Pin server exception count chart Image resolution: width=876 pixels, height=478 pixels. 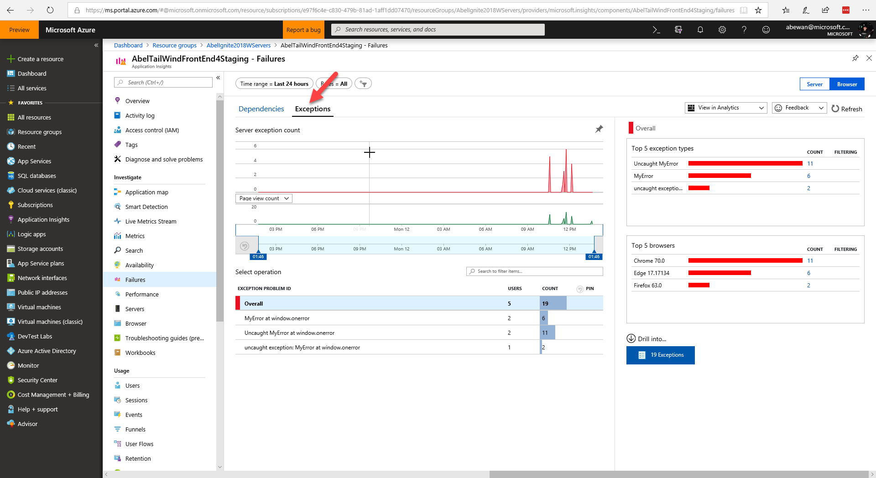pyautogui.click(x=599, y=129)
